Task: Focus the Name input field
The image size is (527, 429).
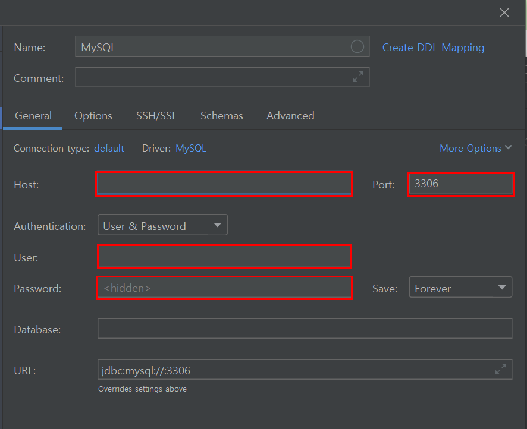Action: (x=222, y=46)
